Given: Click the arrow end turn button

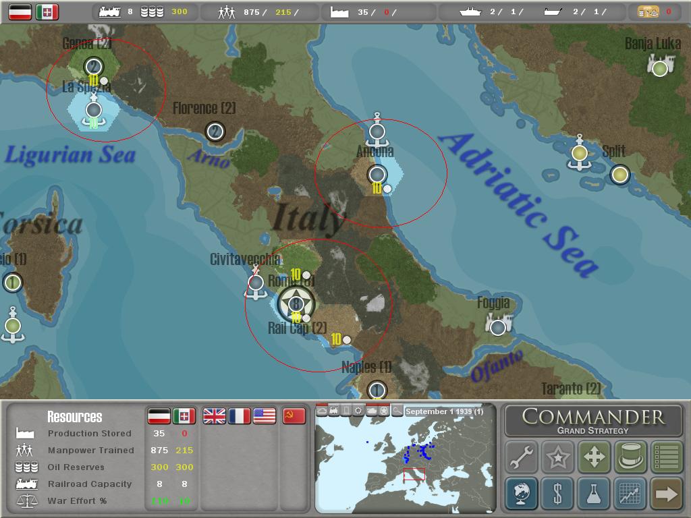Looking at the screenshot, I should coord(666,493).
